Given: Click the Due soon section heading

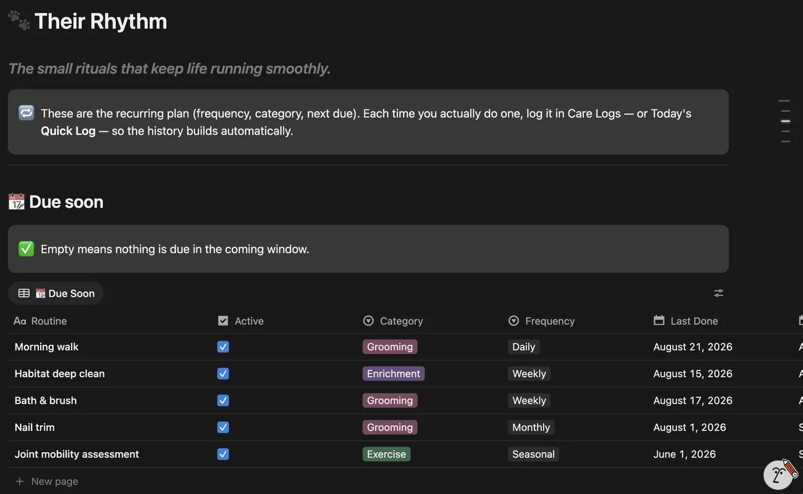Looking at the screenshot, I should (x=66, y=202).
